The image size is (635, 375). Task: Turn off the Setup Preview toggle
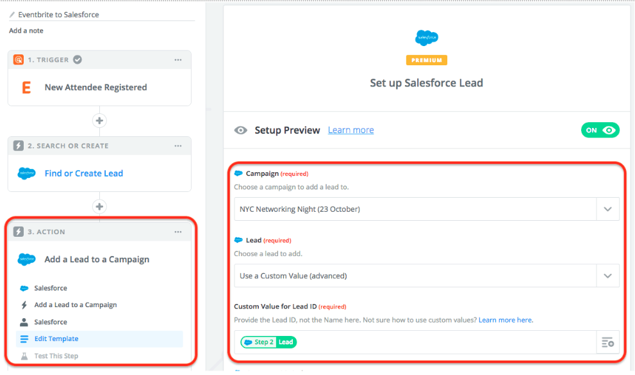point(600,130)
